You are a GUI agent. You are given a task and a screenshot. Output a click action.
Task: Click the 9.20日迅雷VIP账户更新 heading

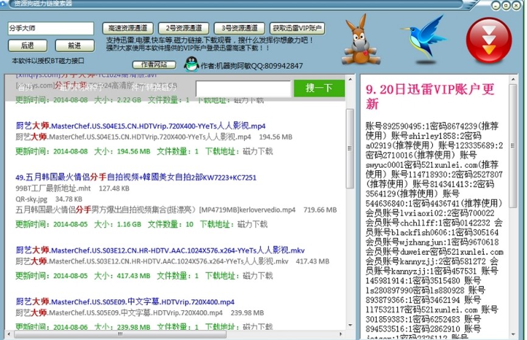pos(430,97)
